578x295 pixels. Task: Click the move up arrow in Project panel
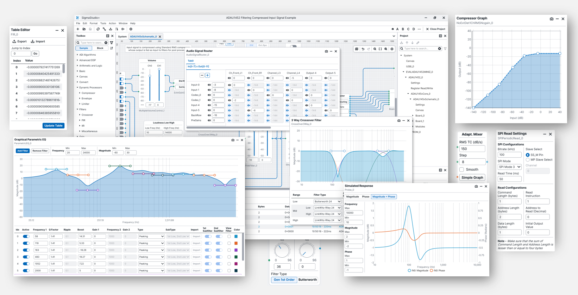tap(407, 43)
